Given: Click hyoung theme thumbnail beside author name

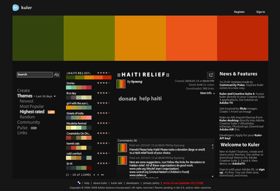Looking at the screenshot, I should (121, 84).
